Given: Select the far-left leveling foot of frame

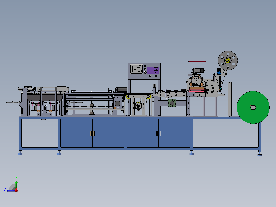Looking at the screenshot, I should (20, 153).
